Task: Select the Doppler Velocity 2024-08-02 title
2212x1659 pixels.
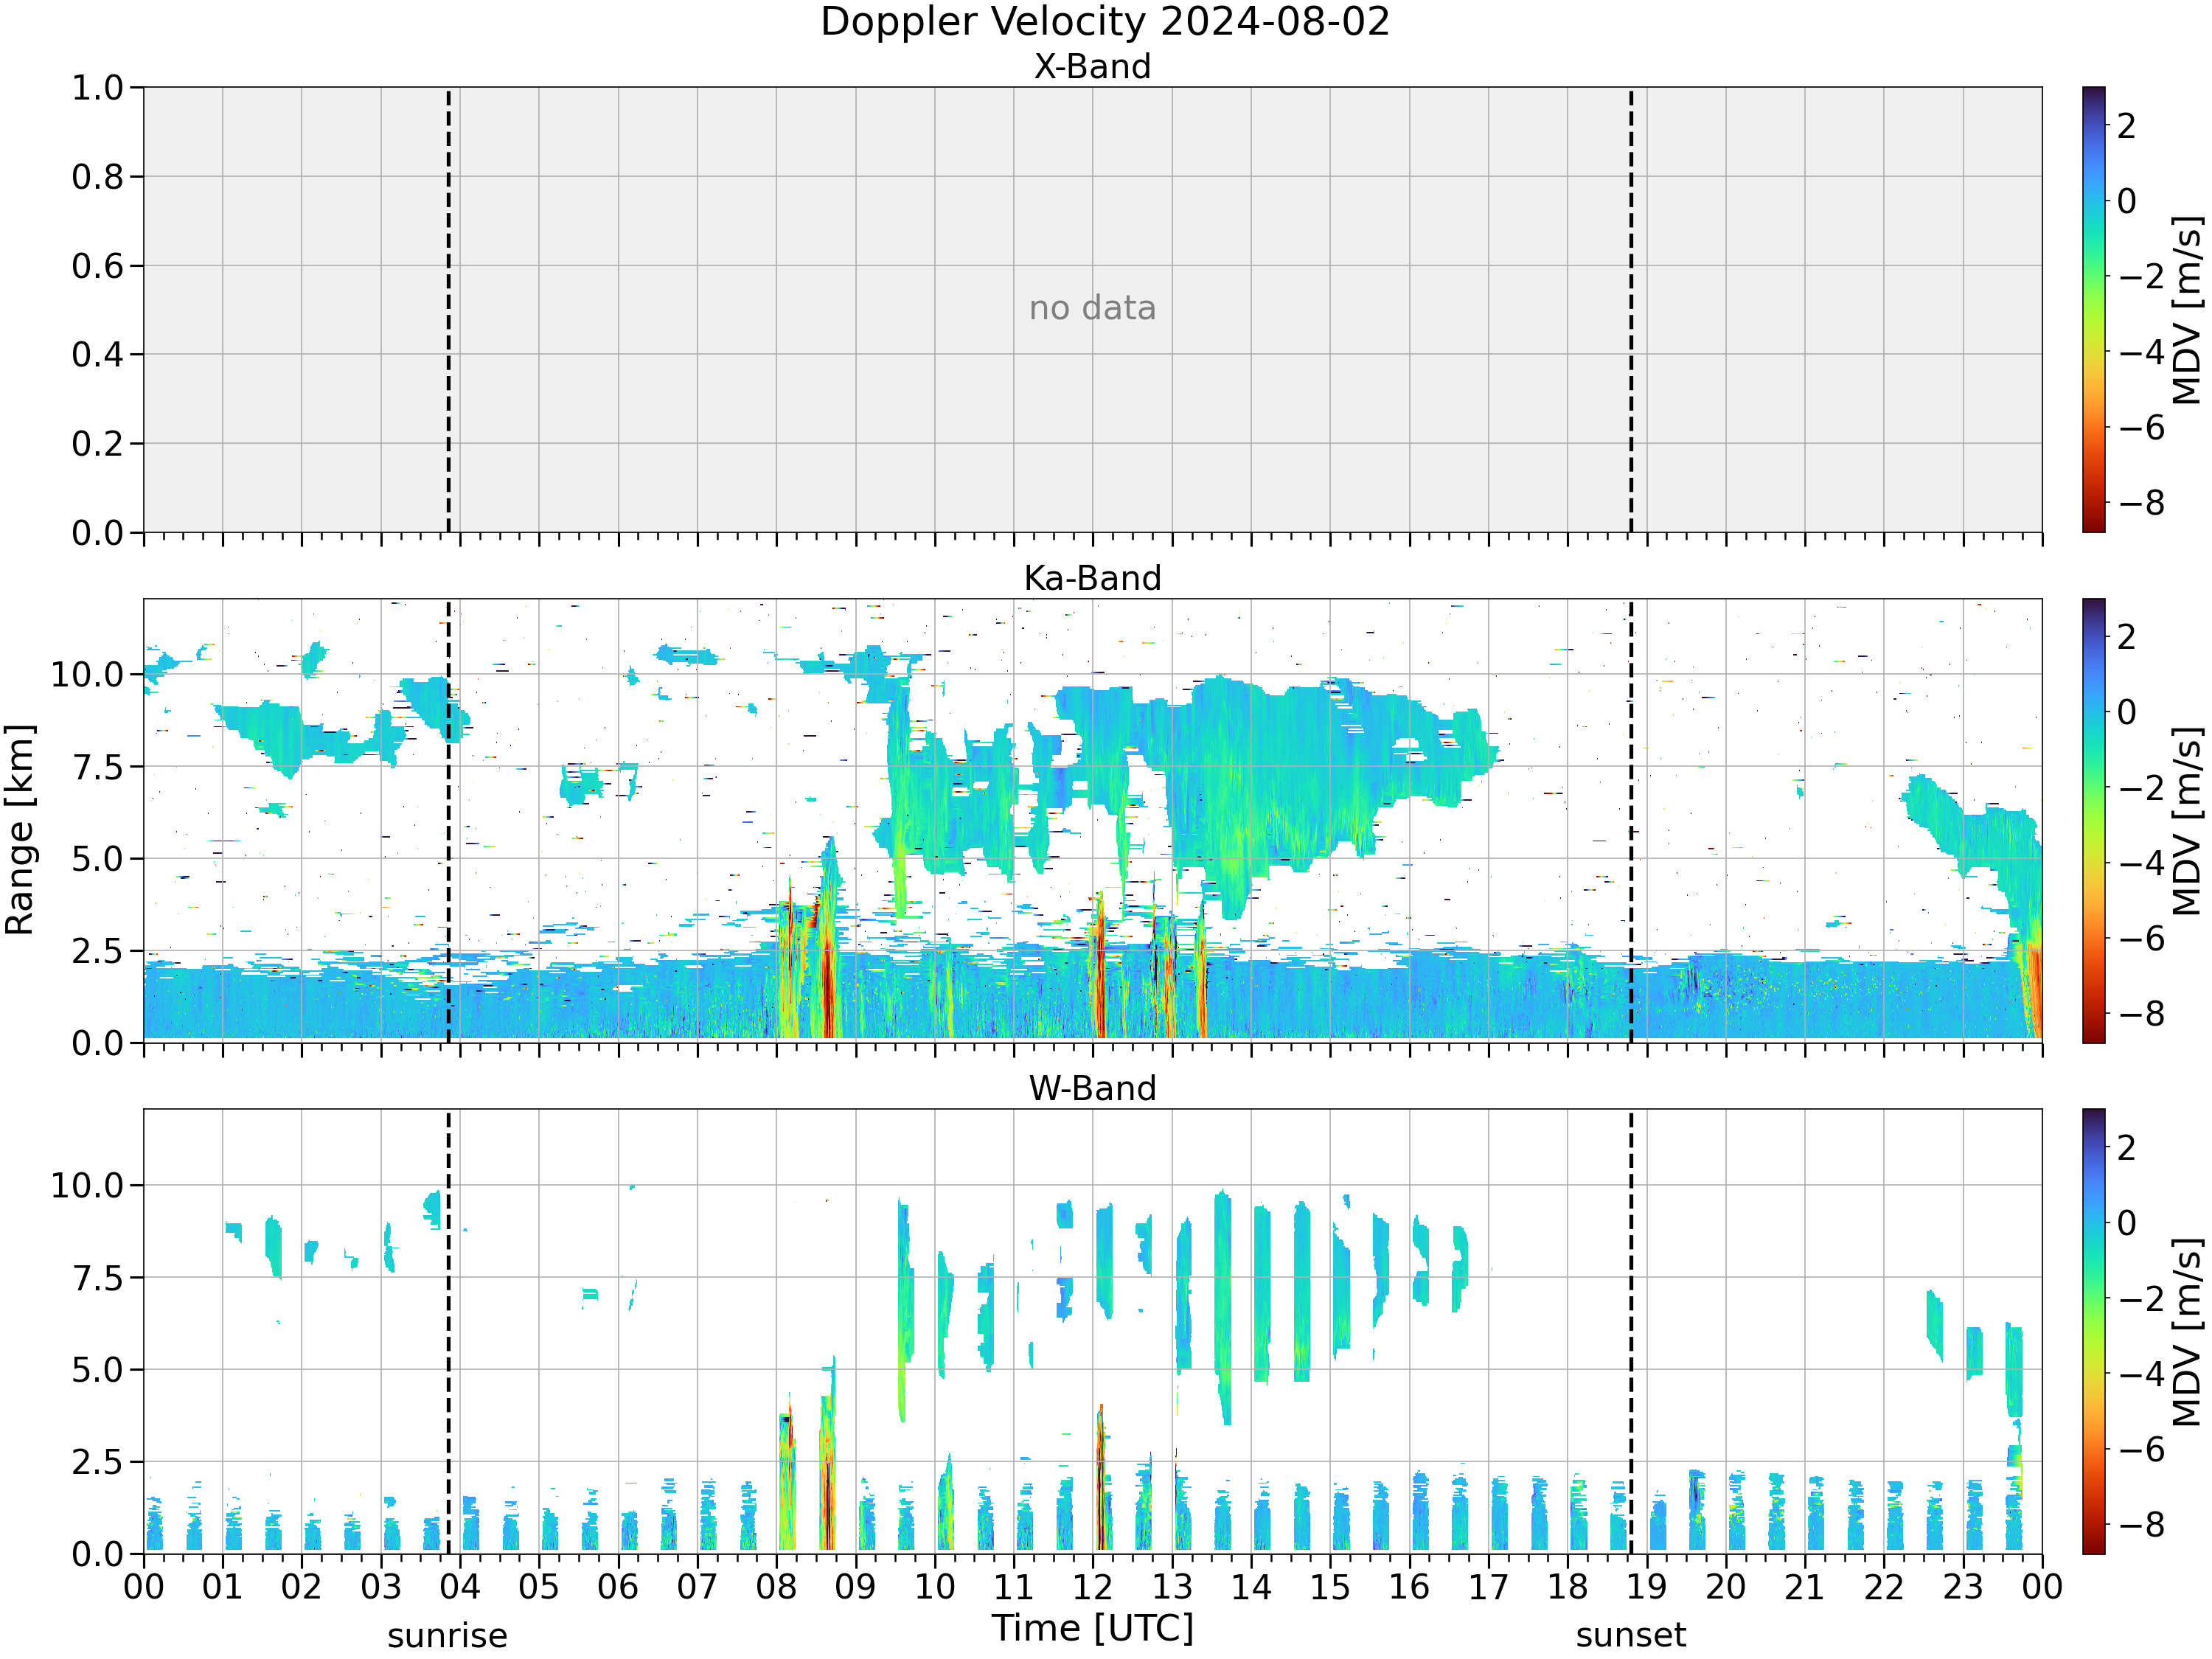Action: coord(1105,22)
